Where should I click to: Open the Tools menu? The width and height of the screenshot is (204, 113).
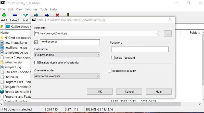pyautogui.click(x=44, y=9)
